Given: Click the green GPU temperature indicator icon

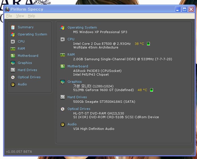Looking at the screenshot, I should click(x=152, y=90).
